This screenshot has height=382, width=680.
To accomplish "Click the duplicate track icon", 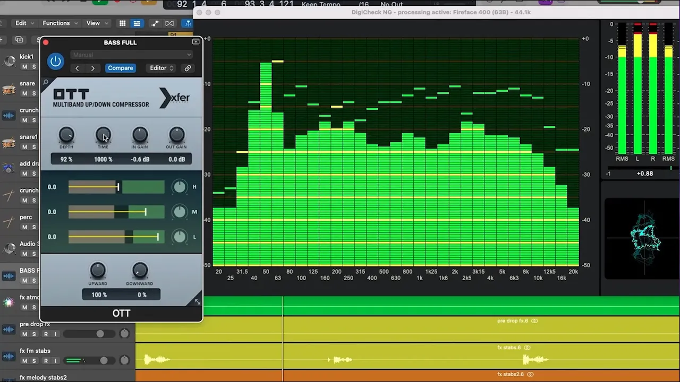I will (19, 40).
